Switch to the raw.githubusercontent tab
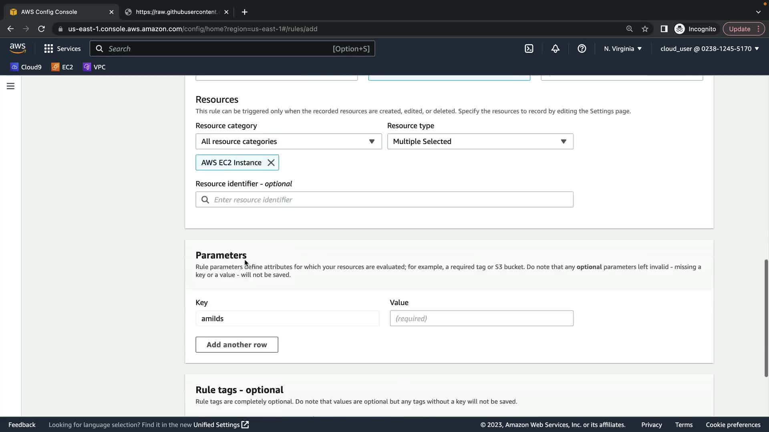The width and height of the screenshot is (769, 432). click(x=176, y=12)
